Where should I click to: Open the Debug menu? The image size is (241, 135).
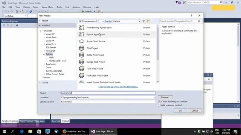point(26,7)
